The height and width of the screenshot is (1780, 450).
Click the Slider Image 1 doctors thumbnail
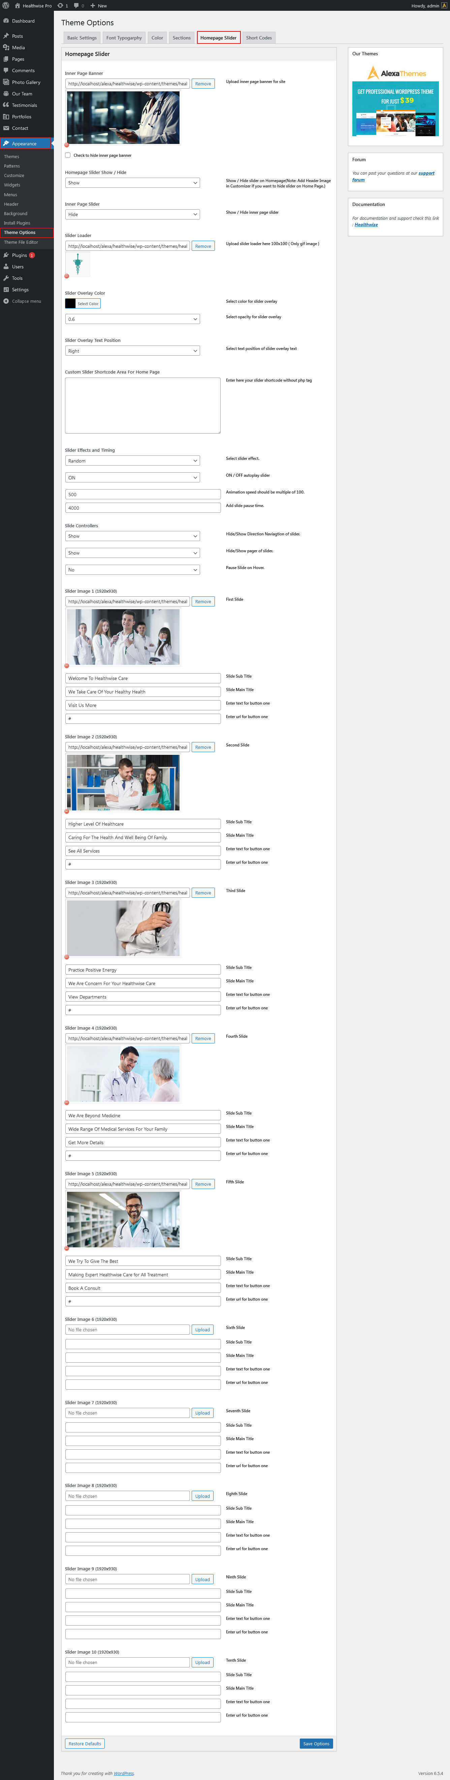point(123,637)
